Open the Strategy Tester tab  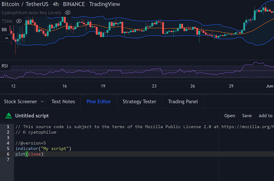(x=139, y=102)
